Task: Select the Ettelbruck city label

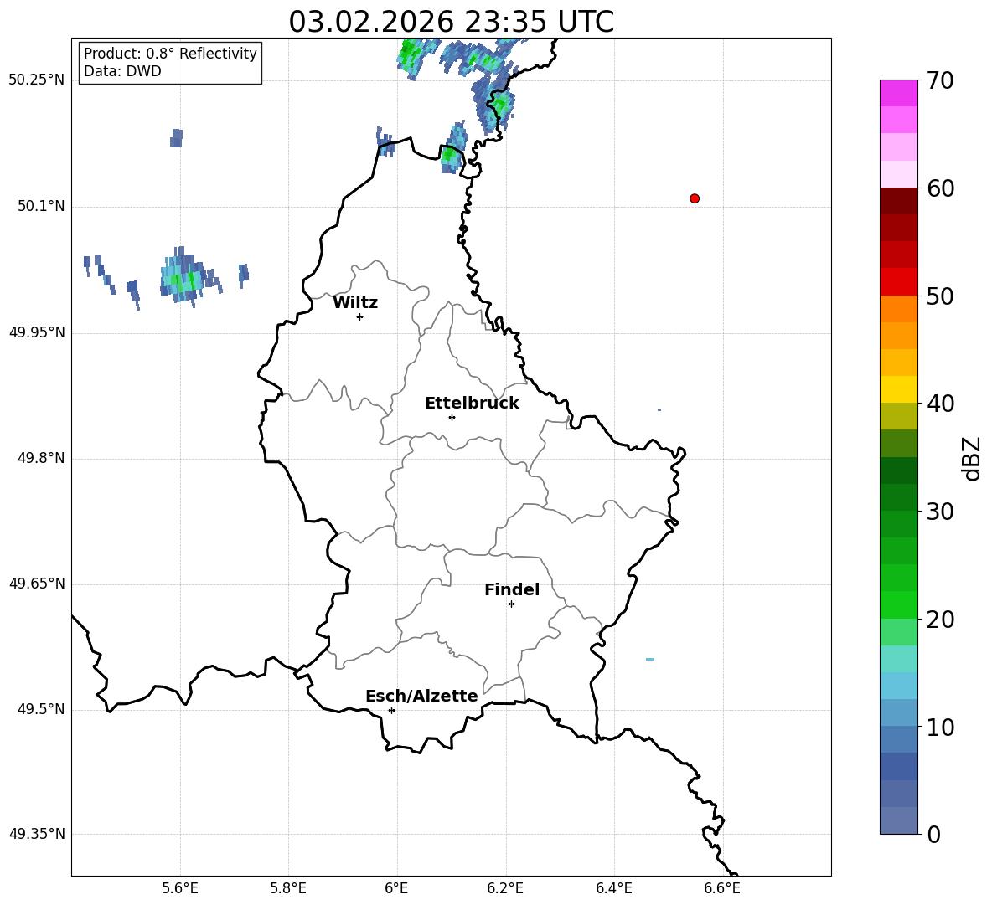Action: point(472,404)
